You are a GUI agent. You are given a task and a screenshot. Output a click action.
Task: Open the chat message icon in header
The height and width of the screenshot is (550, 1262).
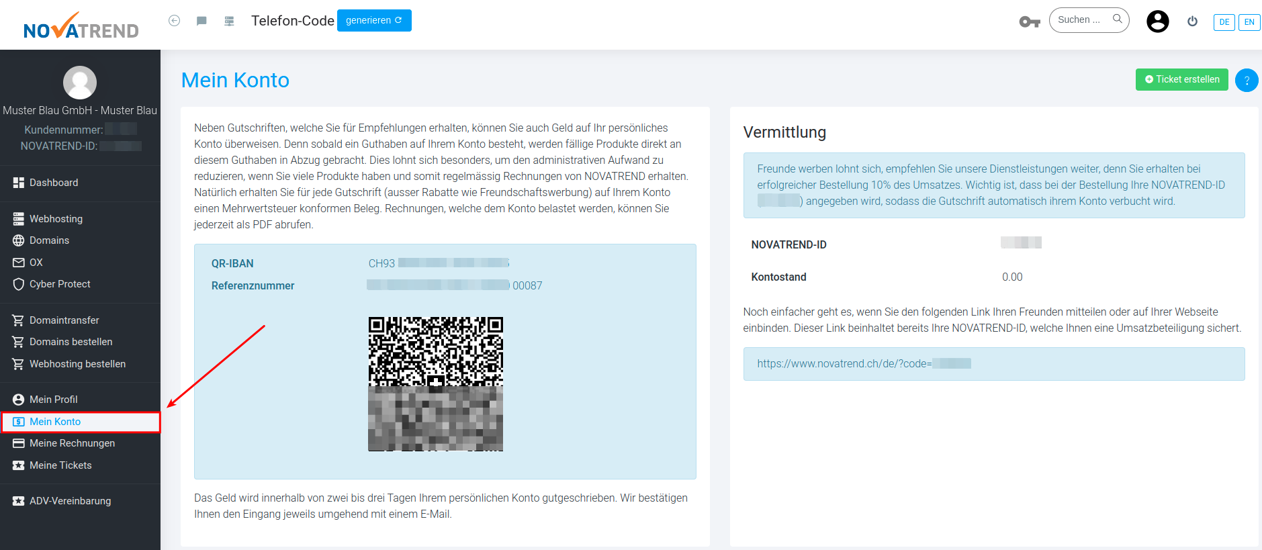(x=201, y=21)
